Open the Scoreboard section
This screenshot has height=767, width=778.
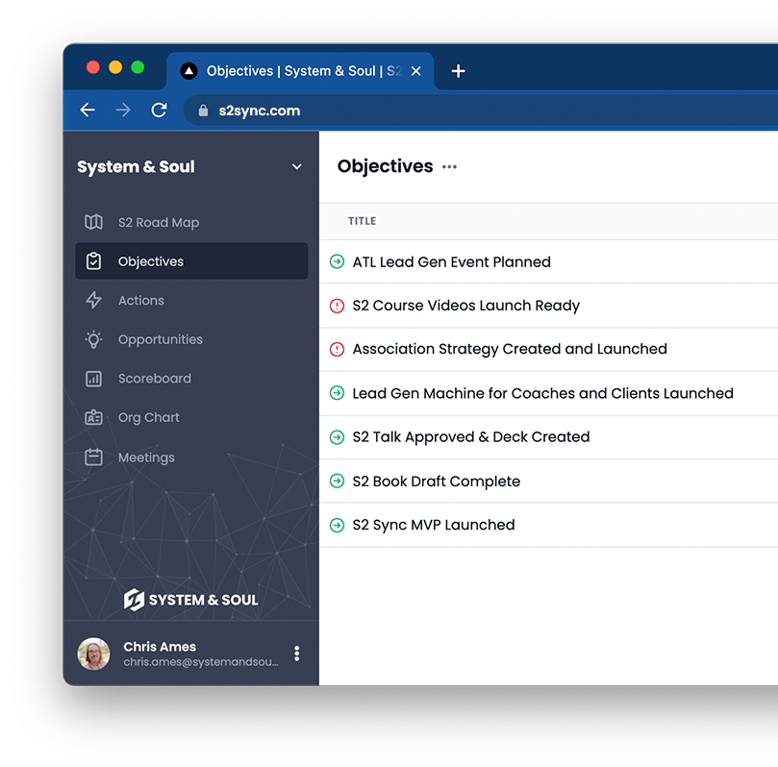[191, 379]
